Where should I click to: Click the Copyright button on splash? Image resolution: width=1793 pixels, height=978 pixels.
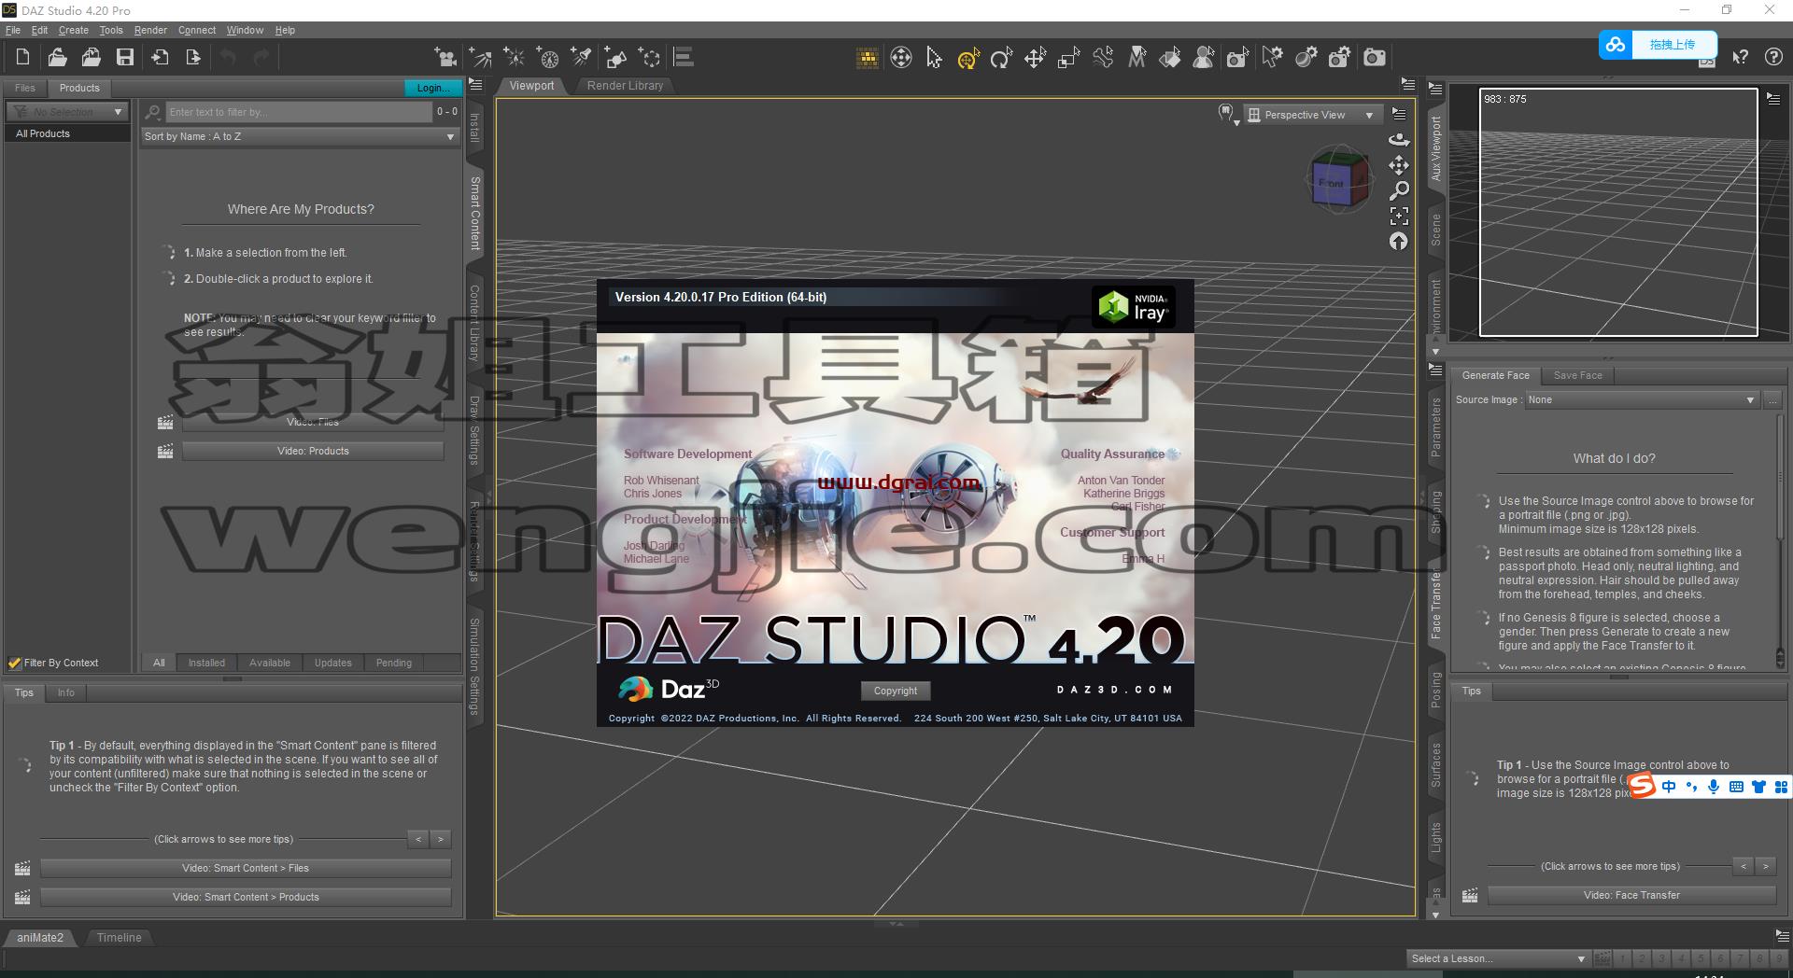(896, 691)
